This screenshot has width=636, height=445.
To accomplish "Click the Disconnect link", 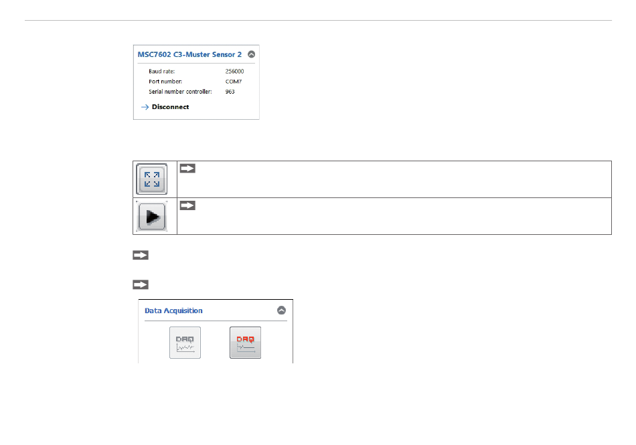I will [x=170, y=107].
